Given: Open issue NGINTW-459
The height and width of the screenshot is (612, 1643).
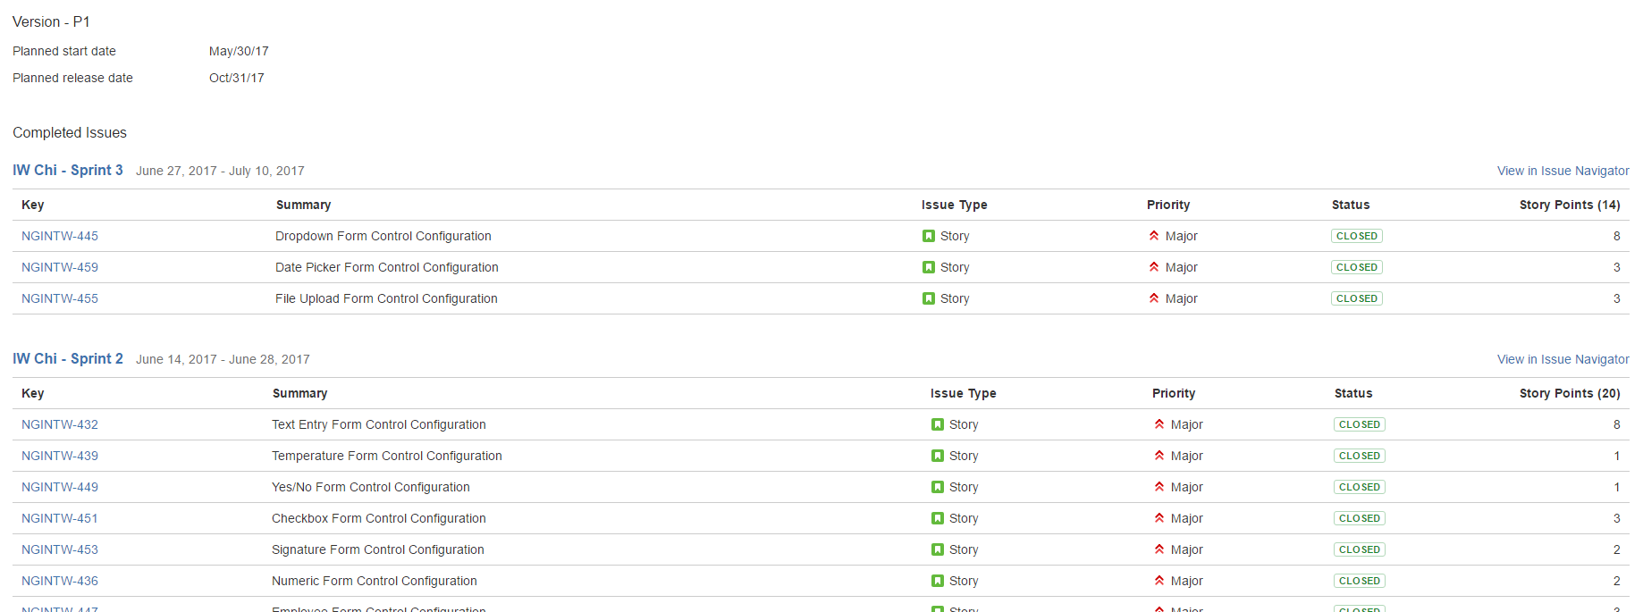Looking at the screenshot, I should pos(60,267).
